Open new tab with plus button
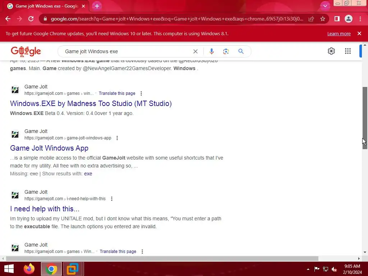This screenshot has width=368, height=276. coord(97,6)
